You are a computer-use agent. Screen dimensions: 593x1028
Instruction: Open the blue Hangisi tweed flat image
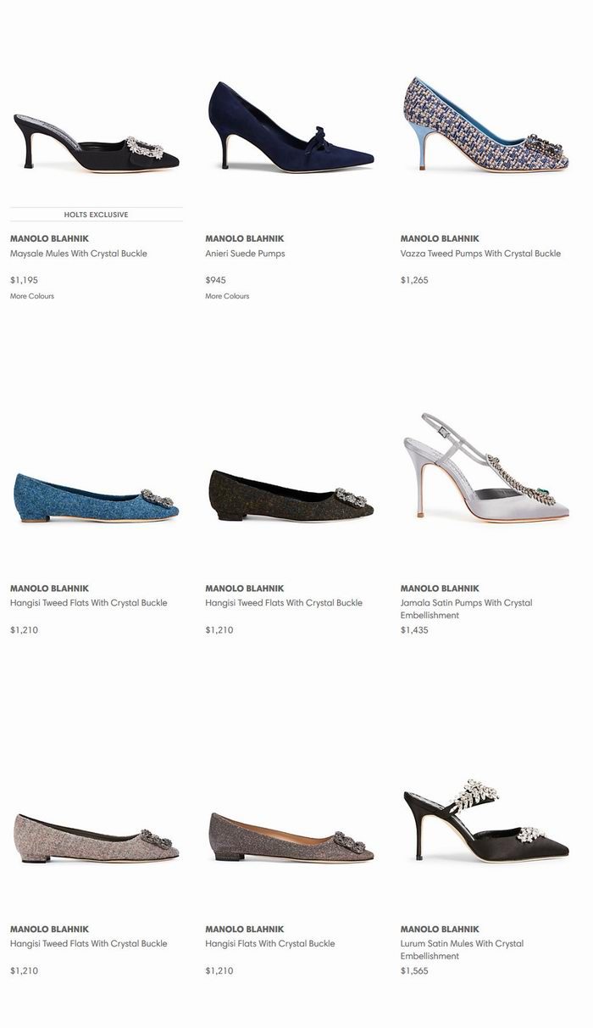click(x=97, y=497)
